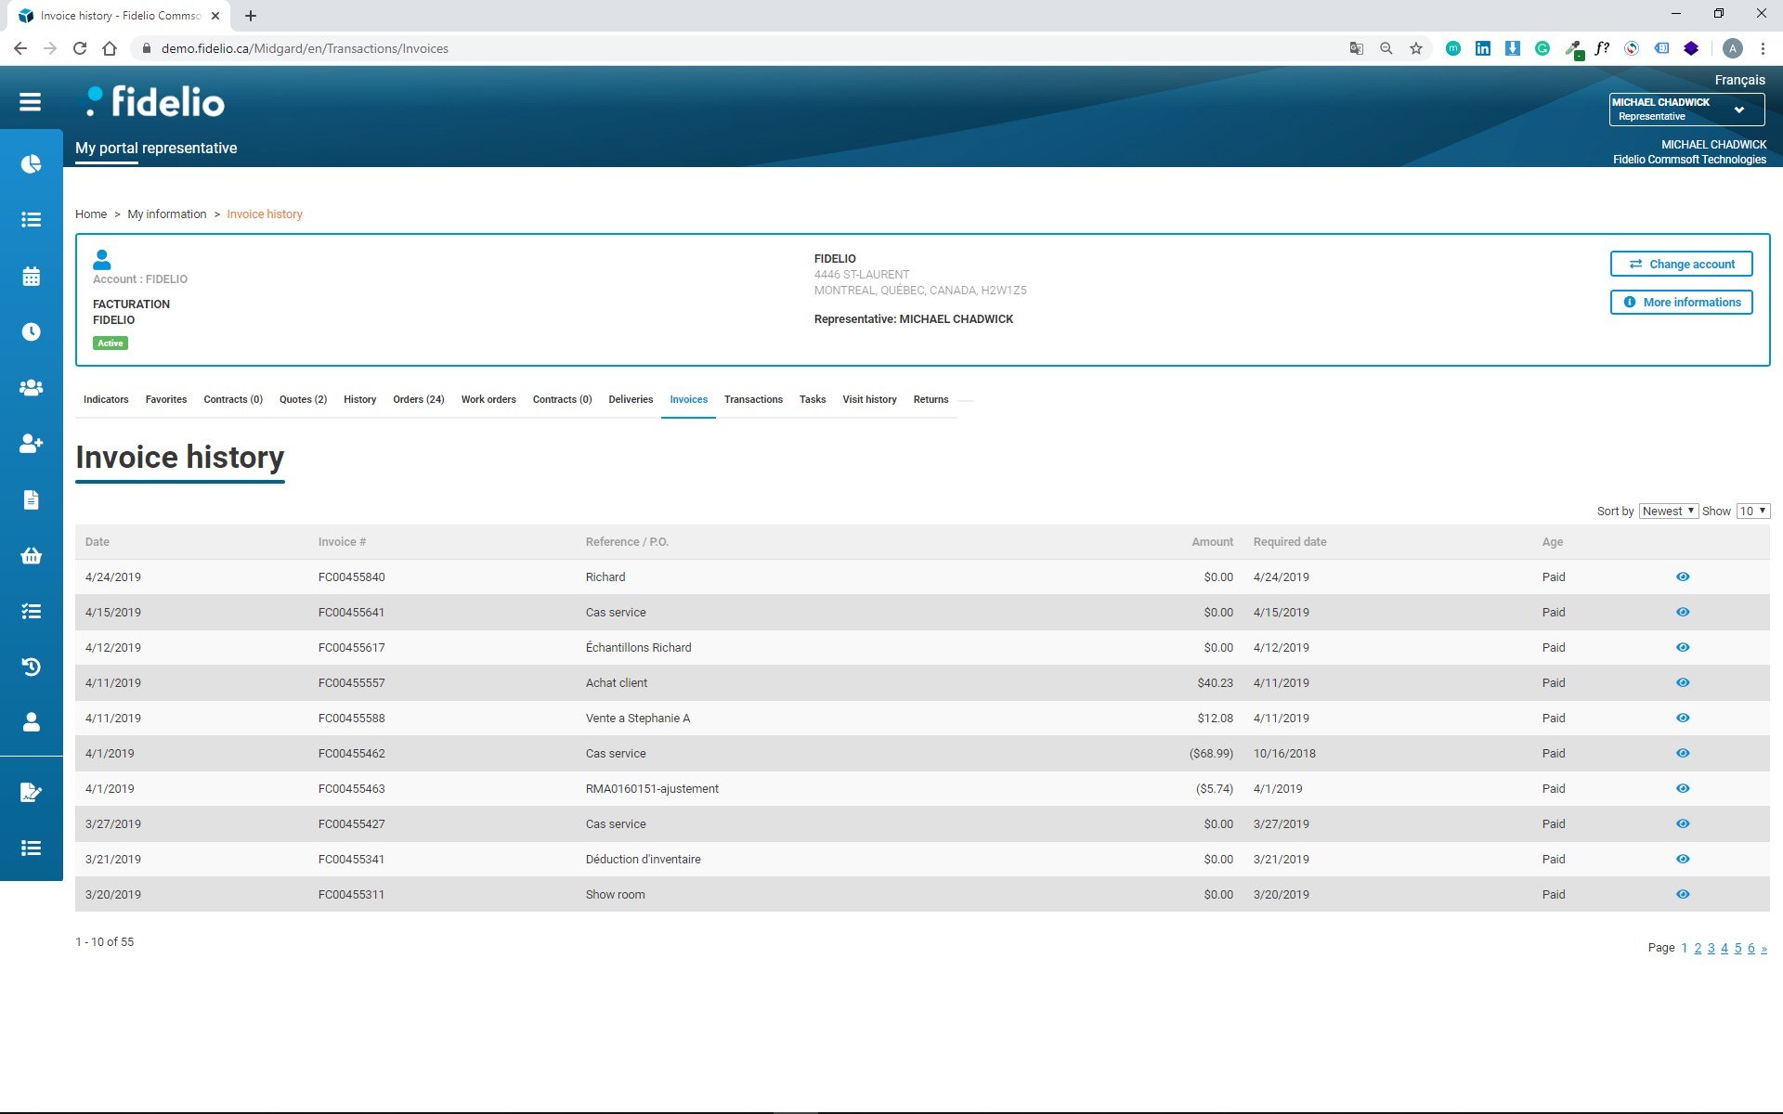1783x1114 pixels.
Task: Open the hamburger menu icon
Action: (x=30, y=102)
